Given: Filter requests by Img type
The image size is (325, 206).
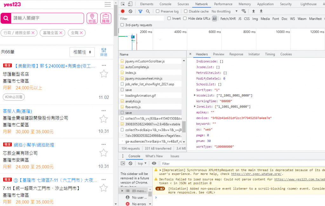Looking at the screenshot, I should [255, 19].
